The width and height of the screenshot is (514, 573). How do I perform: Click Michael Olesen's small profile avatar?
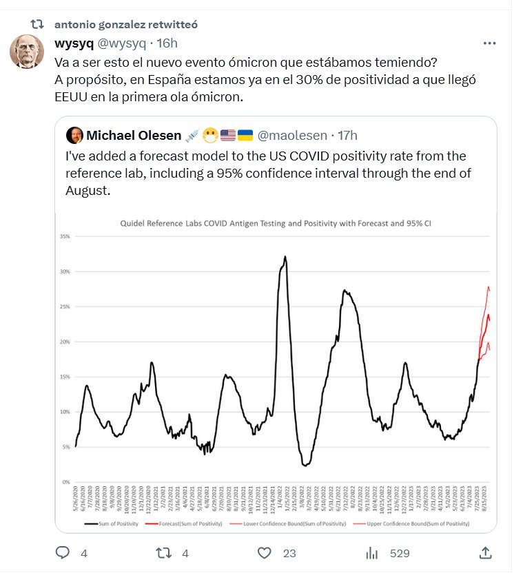[74, 135]
